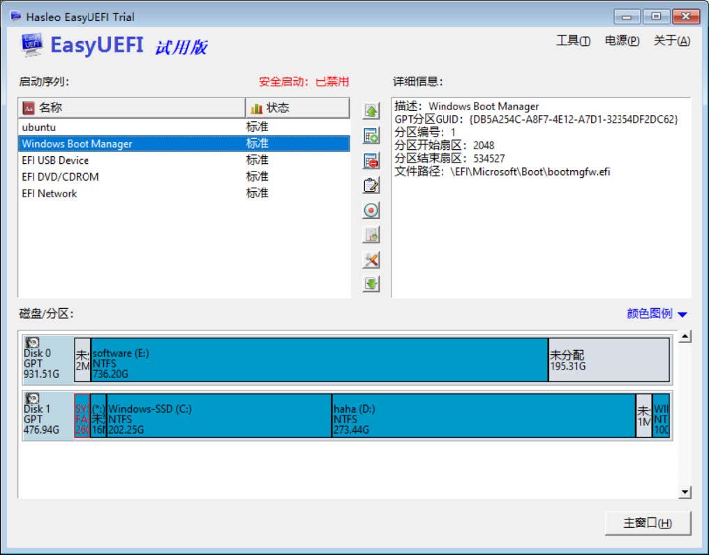Select the red-bordered FAT system partition on Disk 1

coord(82,416)
